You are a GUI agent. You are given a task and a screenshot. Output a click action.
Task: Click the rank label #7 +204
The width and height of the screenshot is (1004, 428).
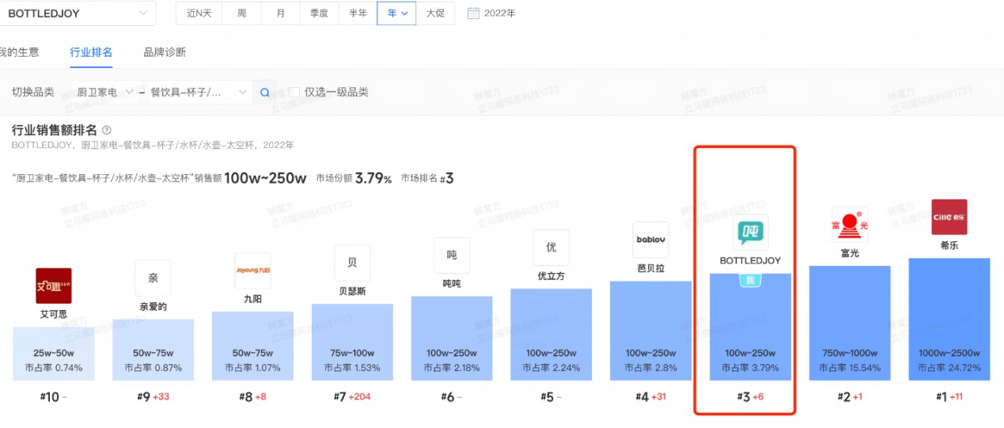[352, 397]
